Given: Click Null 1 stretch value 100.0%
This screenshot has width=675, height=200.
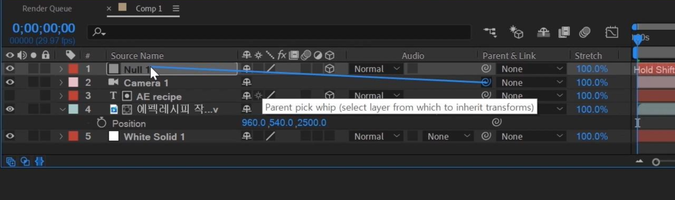Looking at the screenshot, I should coord(592,69).
